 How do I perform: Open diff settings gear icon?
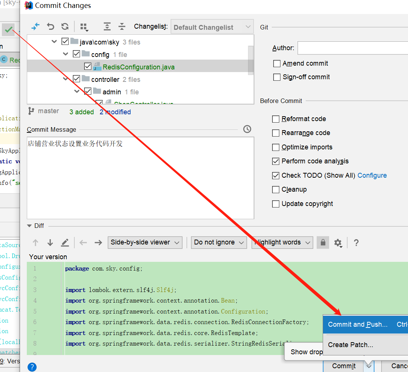coord(338,243)
